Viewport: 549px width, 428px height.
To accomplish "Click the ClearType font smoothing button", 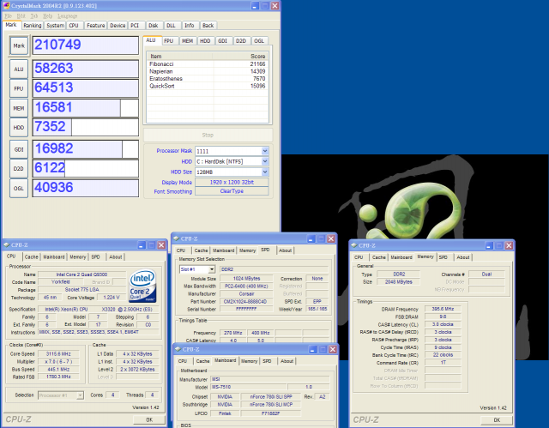I will click(232, 191).
